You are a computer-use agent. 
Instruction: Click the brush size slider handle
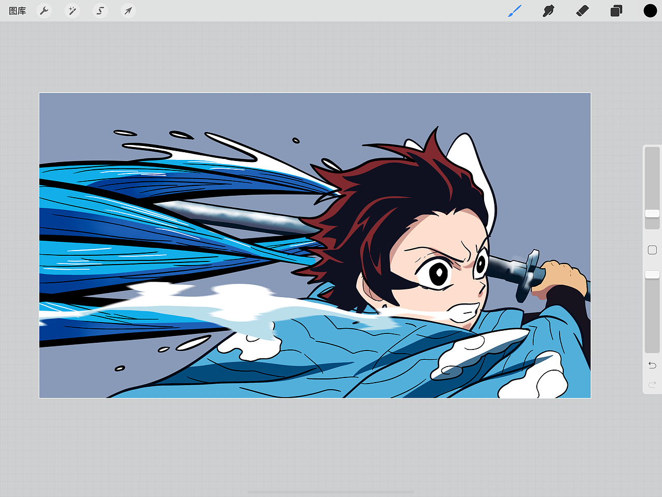point(652,214)
